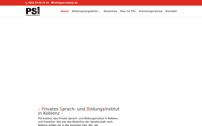
Task: Navigate to Schulungsräume
Action: (150, 11)
